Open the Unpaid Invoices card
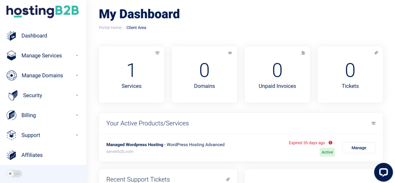Viewport: 395px width, 183px height. tap(277, 74)
